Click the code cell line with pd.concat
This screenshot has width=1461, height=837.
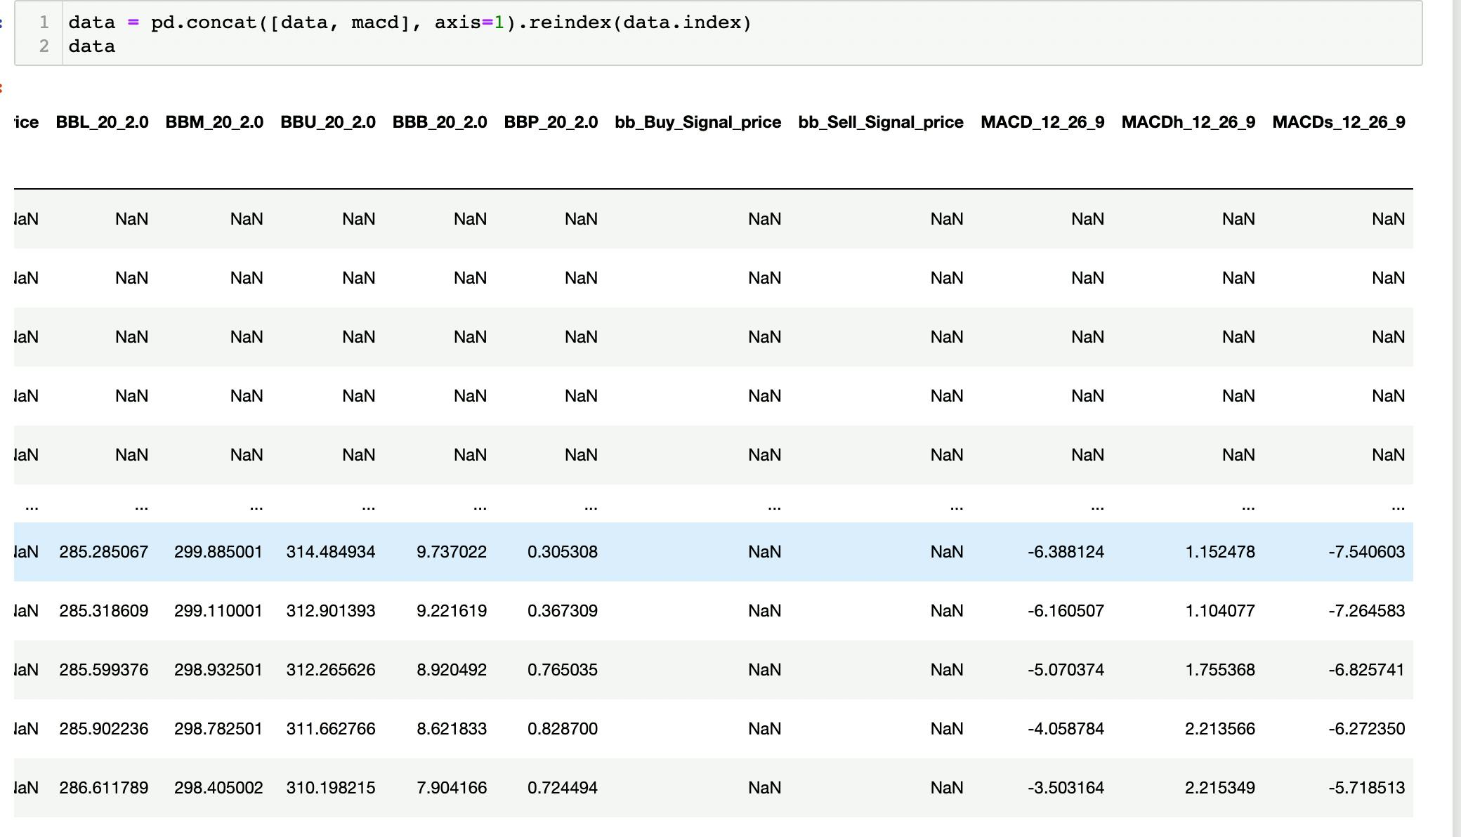coord(410,22)
